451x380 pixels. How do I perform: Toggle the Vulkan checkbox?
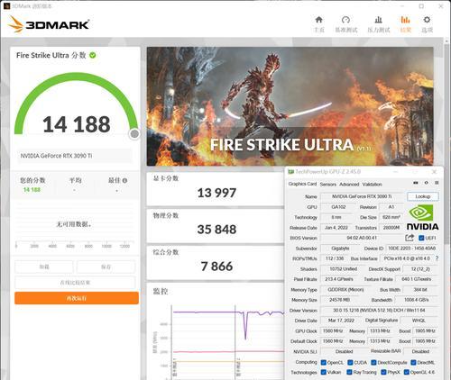(324, 372)
